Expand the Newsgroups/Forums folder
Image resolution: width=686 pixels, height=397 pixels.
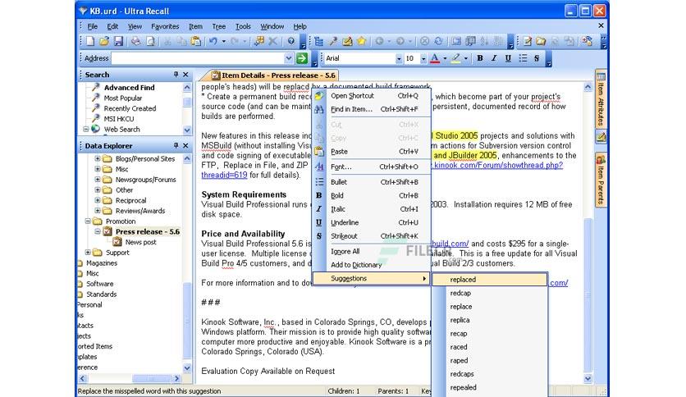click(x=98, y=180)
